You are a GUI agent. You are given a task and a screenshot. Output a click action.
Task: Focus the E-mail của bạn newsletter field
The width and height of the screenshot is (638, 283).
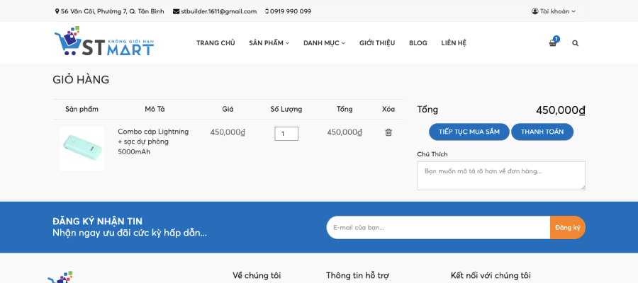[438, 227]
